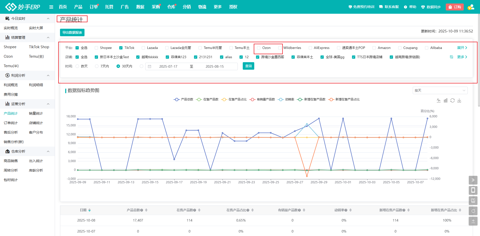Click the chart restore refresh icon

(x=452, y=100)
